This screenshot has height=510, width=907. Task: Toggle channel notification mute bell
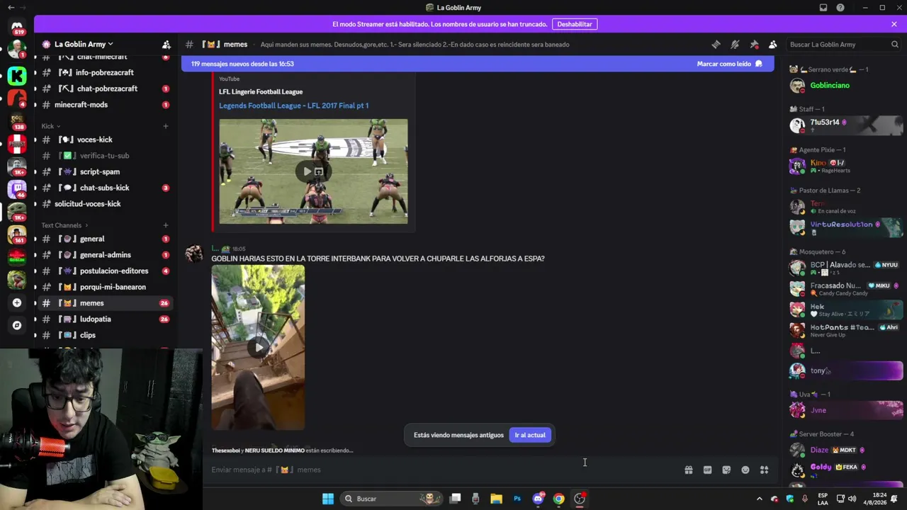pyautogui.click(x=735, y=44)
